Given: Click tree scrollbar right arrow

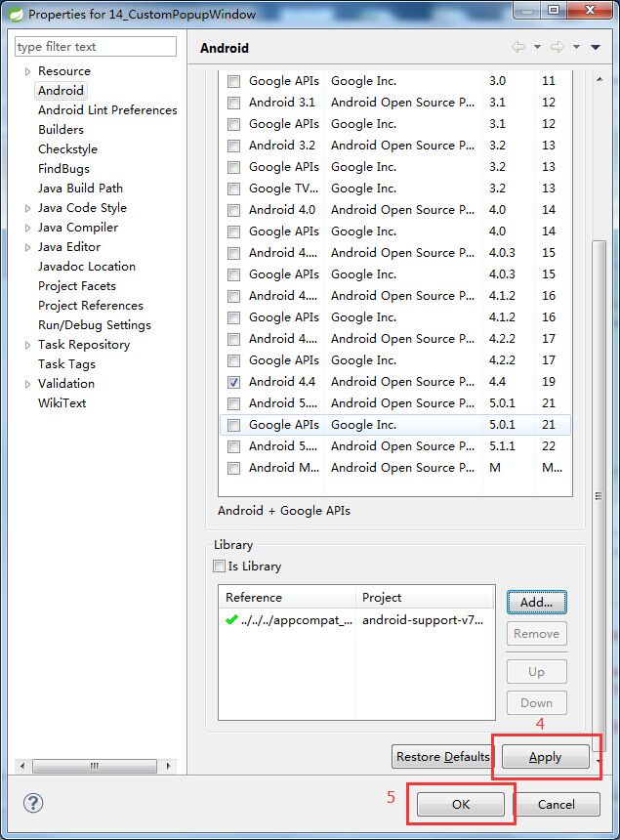Looking at the screenshot, I should [x=169, y=766].
